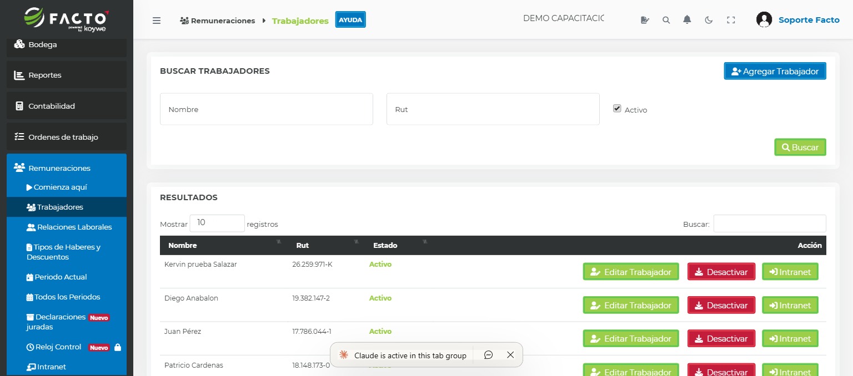This screenshot has width=853, height=376.
Task: Open Relaciones Laborales in sidebar
Action: click(x=74, y=227)
